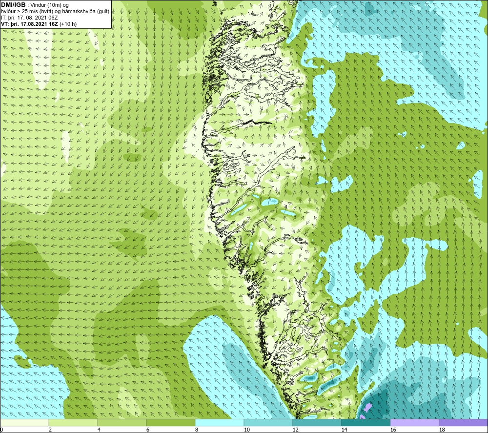Click the 14–16 m/s dark teal legend swatch
Screen dimensions: 488x433
[366, 422]
